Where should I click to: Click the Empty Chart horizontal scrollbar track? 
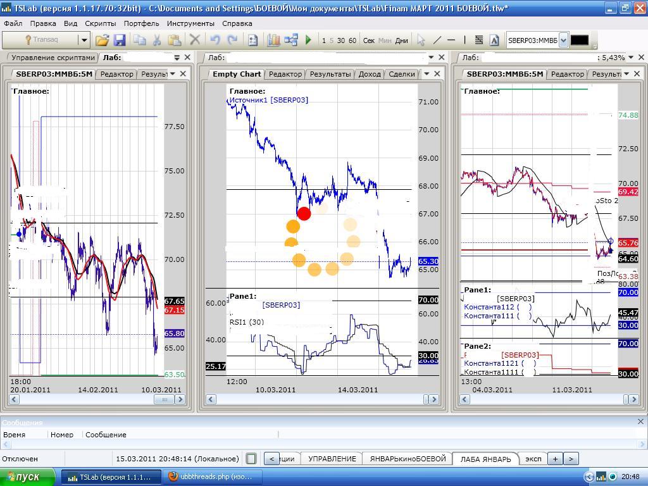point(316,399)
